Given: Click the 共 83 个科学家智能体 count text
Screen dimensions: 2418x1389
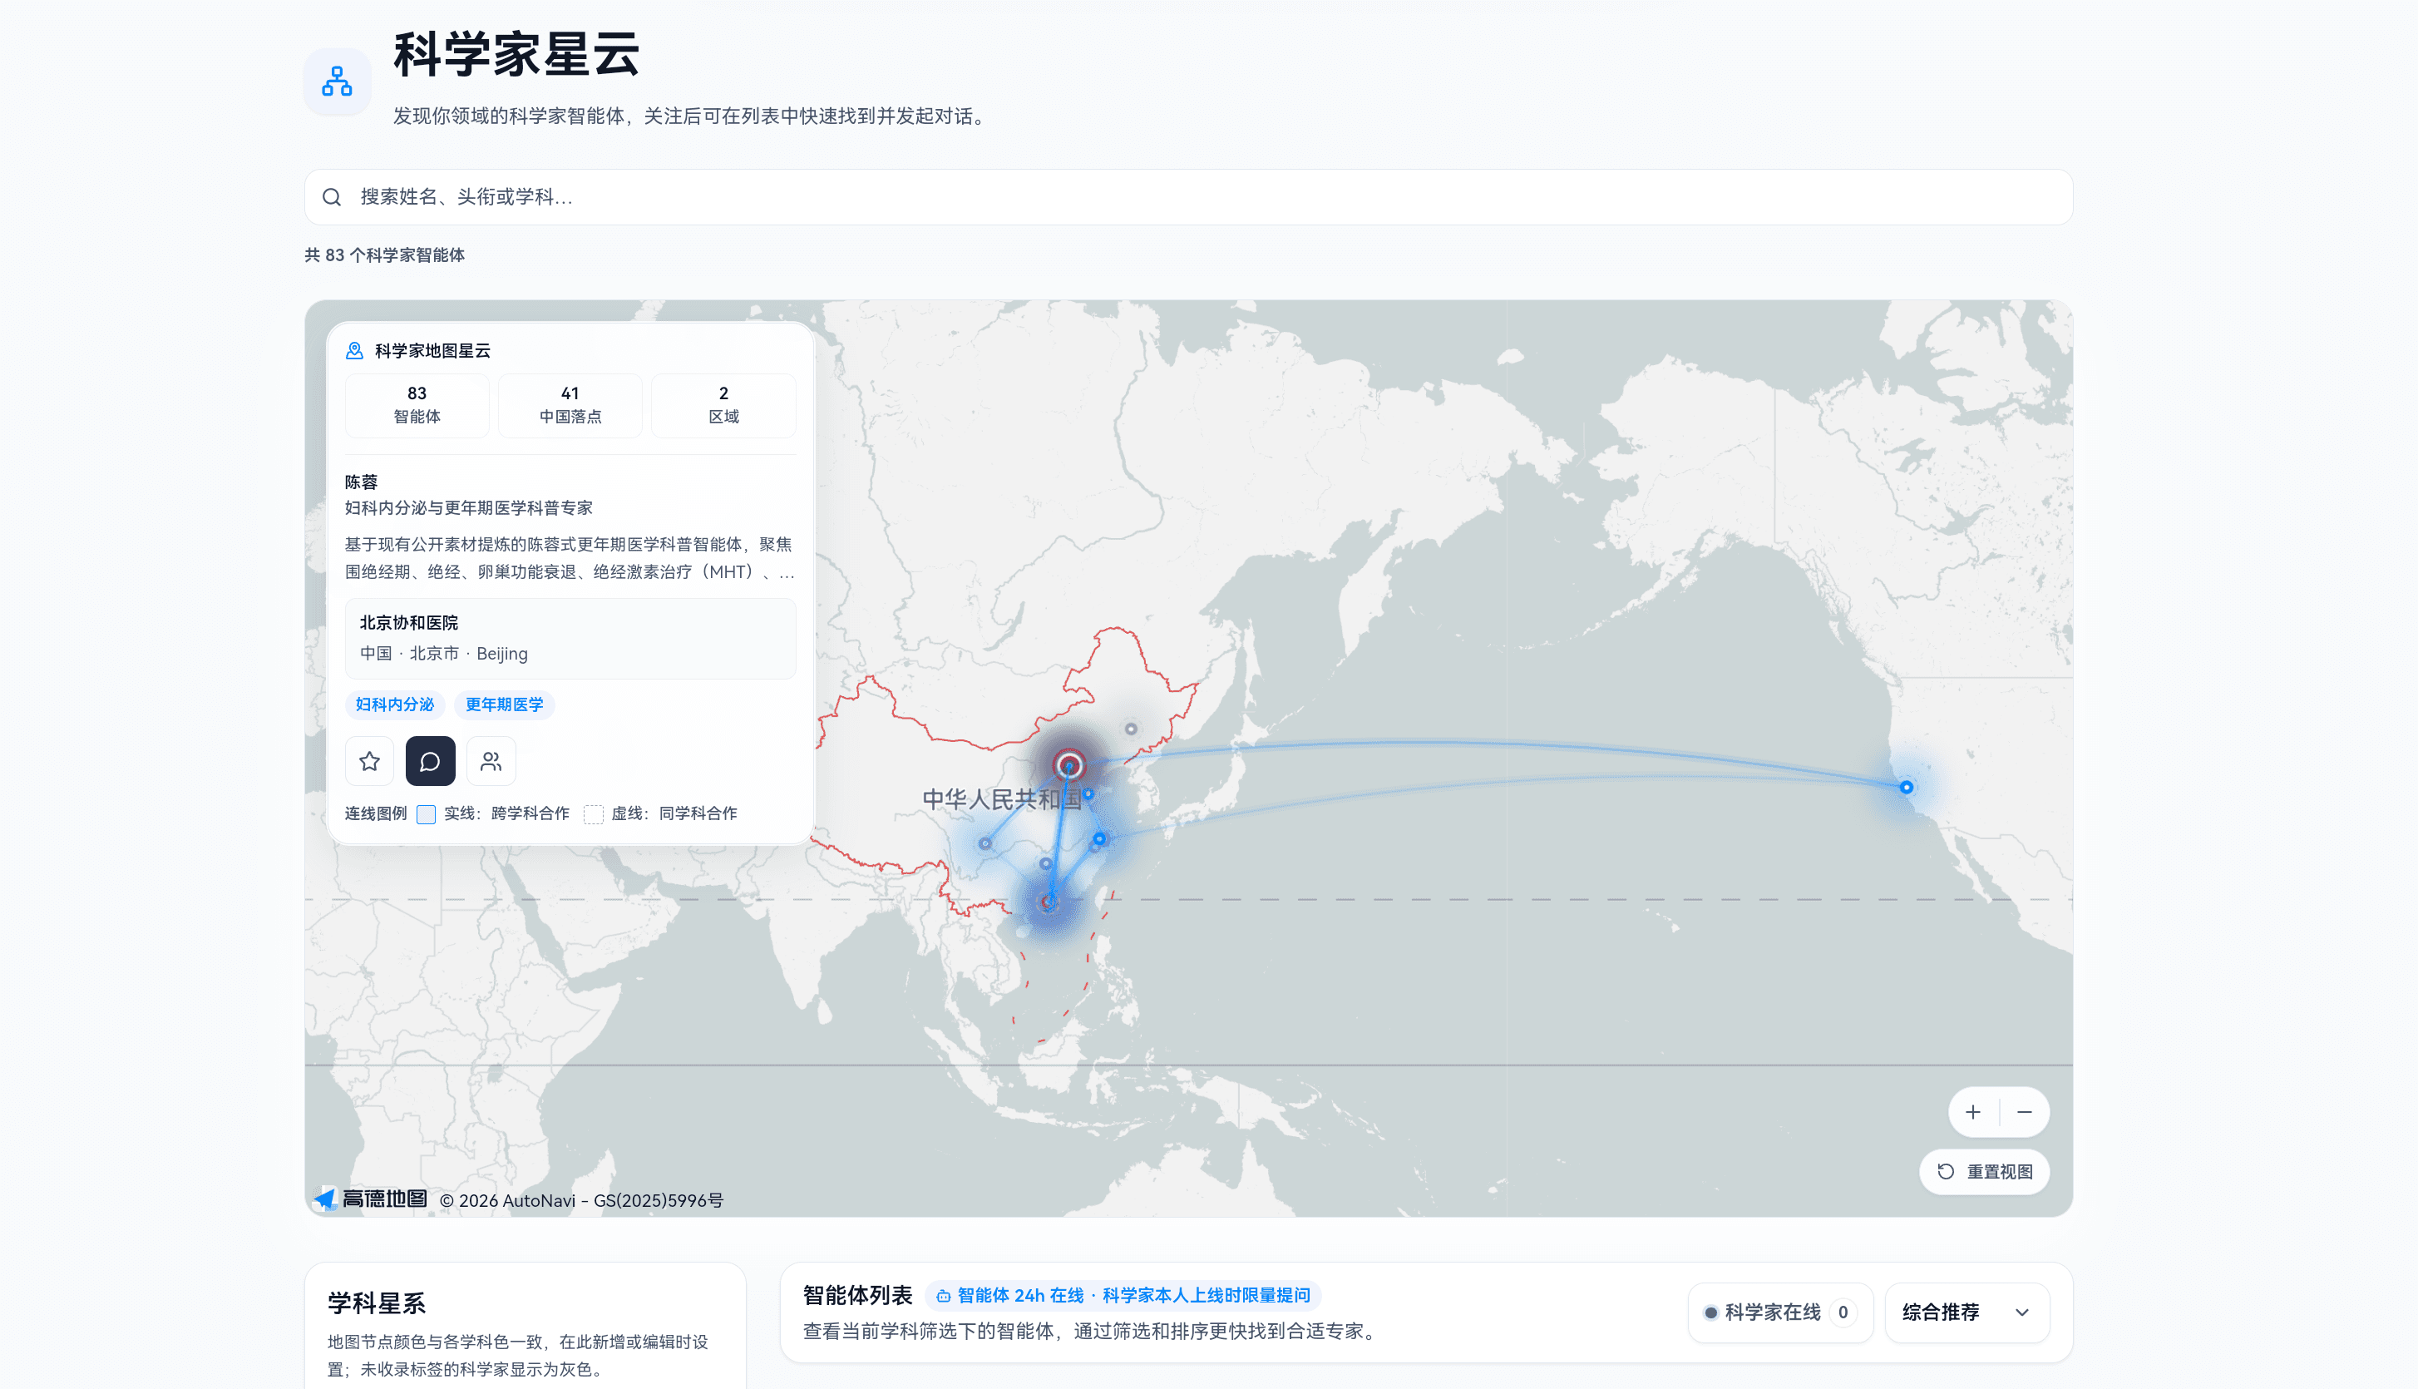Looking at the screenshot, I should click(x=384, y=255).
